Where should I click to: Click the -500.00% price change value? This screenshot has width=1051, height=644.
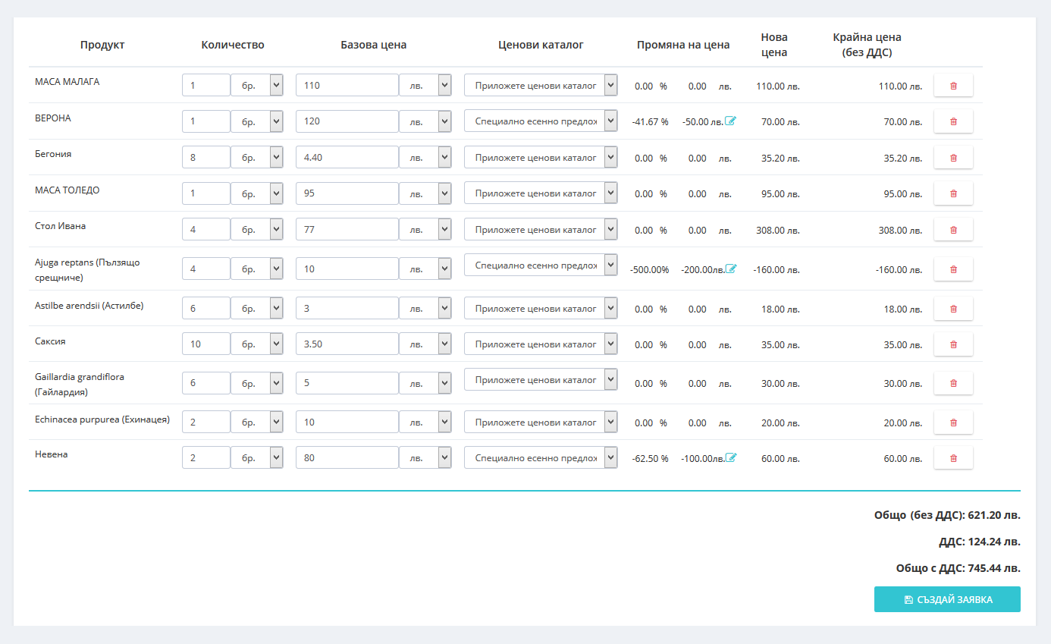649,269
